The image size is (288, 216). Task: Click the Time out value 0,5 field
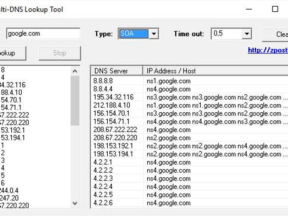[227, 34]
